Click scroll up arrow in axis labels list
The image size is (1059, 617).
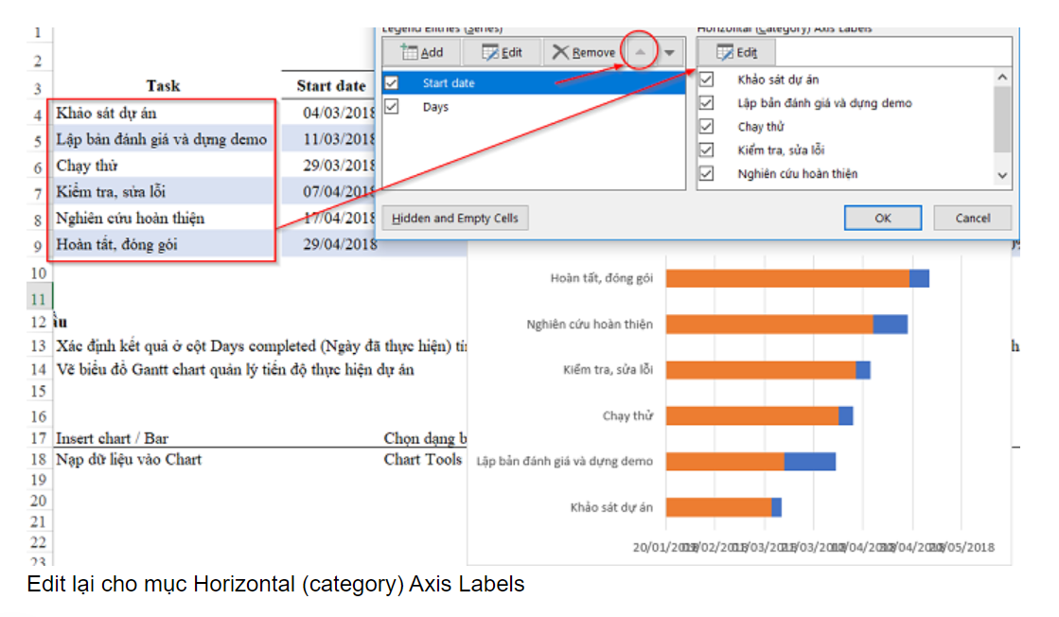pyautogui.click(x=1002, y=78)
